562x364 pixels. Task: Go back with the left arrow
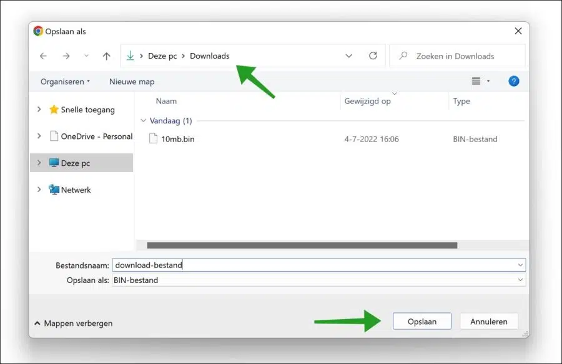click(x=43, y=56)
